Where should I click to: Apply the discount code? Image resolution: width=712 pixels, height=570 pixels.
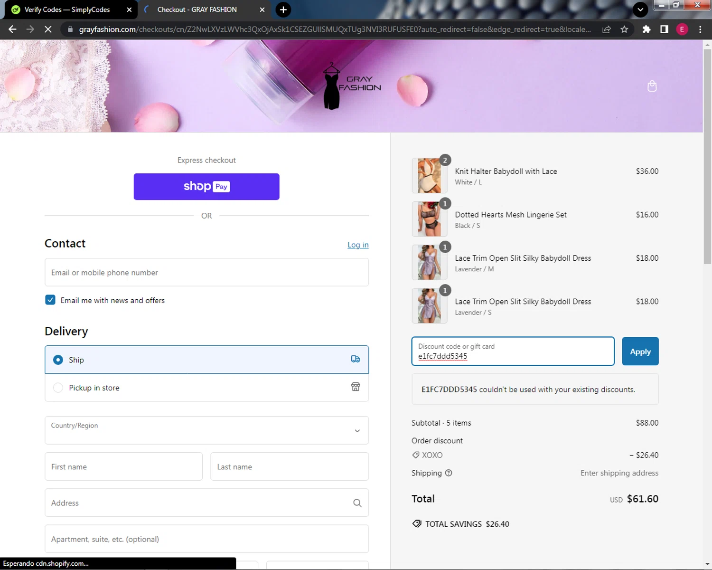pos(640,351)
